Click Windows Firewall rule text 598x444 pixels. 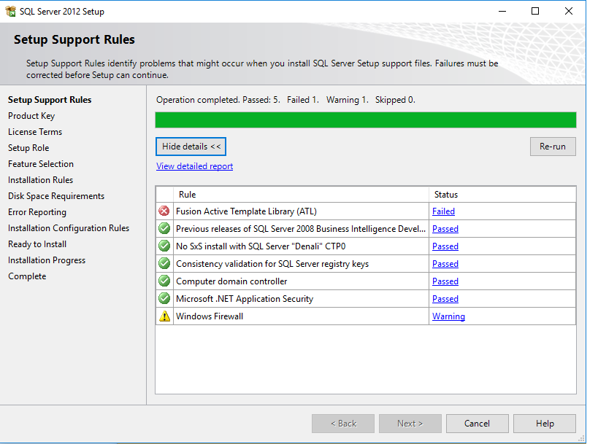click(x=210, y=316)
